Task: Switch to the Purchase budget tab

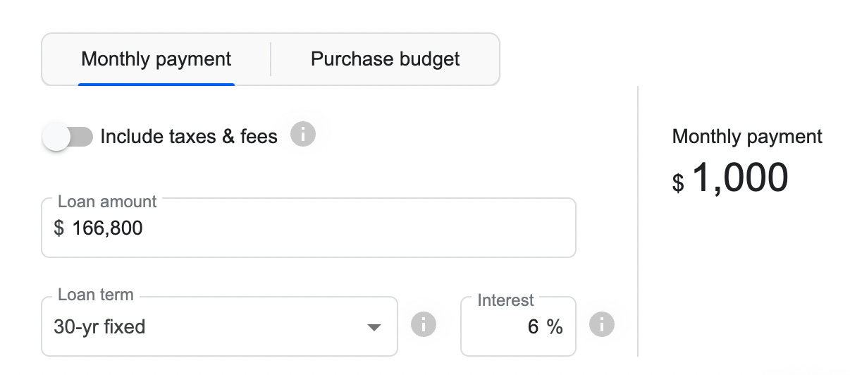Action: [x=385, y=59]
